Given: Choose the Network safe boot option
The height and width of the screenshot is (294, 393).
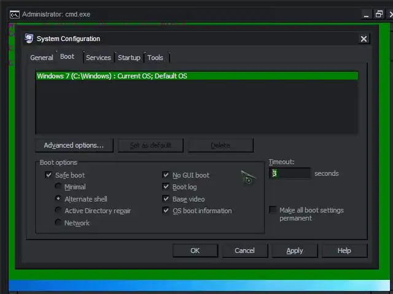Looking at the screenshot, I should click(58, 222).
